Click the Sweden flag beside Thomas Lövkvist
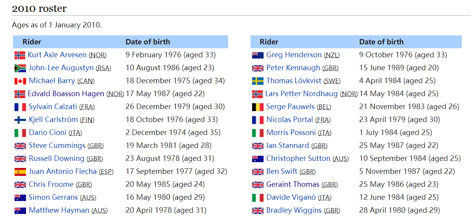472x219 pixels. click(258, 81)
